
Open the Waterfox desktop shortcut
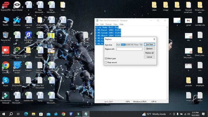click(17, 21)
